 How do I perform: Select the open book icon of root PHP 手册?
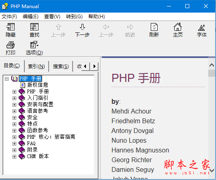[14, 79]
